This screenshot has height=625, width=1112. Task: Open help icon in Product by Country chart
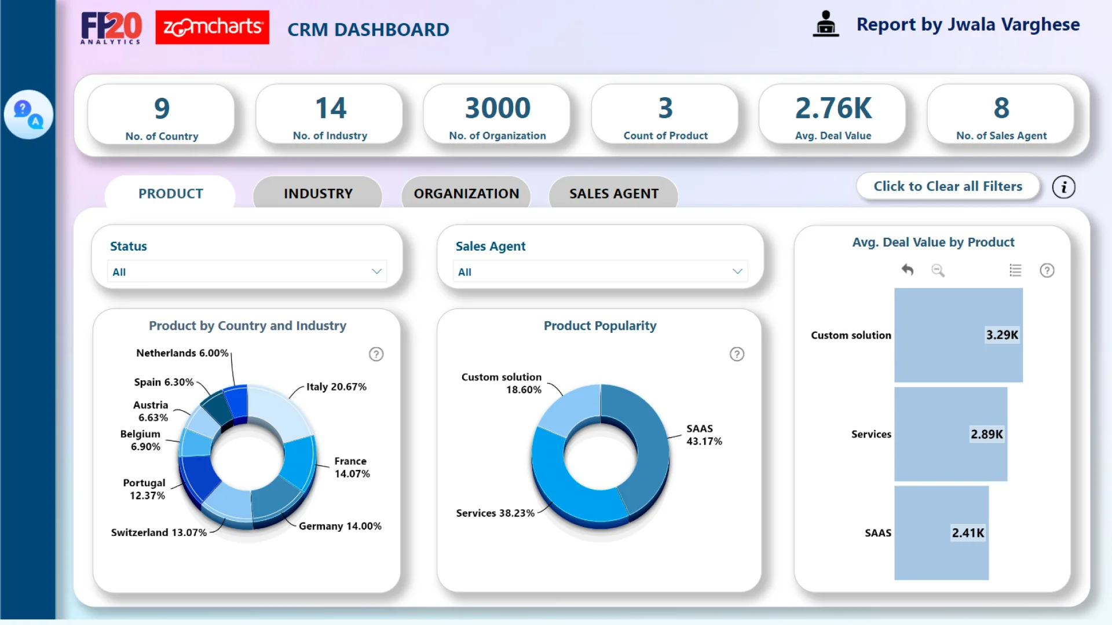pyautogui.click(x=376, y=354)
